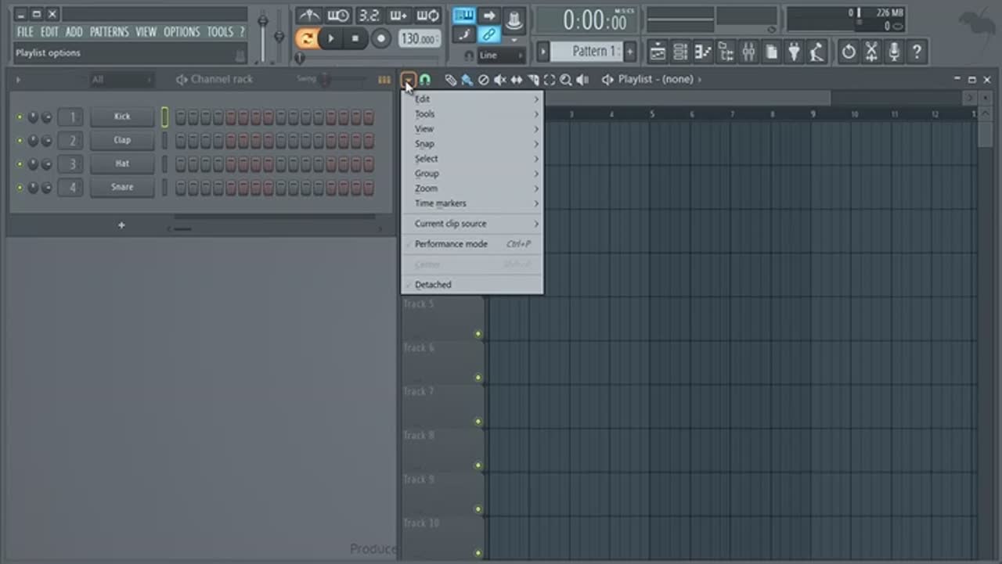
Task: Click the metronome icon in top toolbar
Action: pyautogui.click(x=308, y=16)
